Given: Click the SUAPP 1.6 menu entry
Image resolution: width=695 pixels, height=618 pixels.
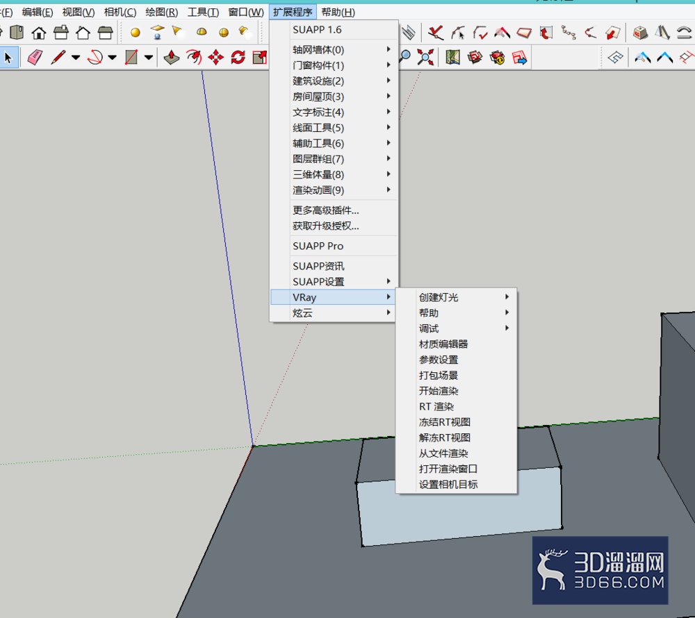Looking at the screenshot, I should click(334, 30).
